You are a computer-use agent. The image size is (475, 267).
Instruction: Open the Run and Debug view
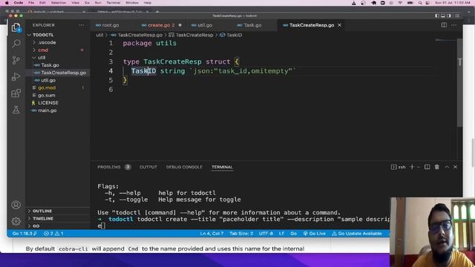(16, 76)
